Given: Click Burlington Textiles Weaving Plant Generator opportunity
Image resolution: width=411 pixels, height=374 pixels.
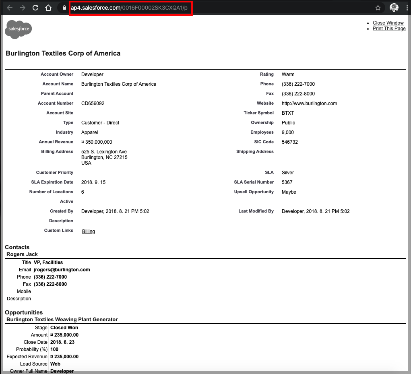Looking at the screenshot, I should click(x=62, y=320).
